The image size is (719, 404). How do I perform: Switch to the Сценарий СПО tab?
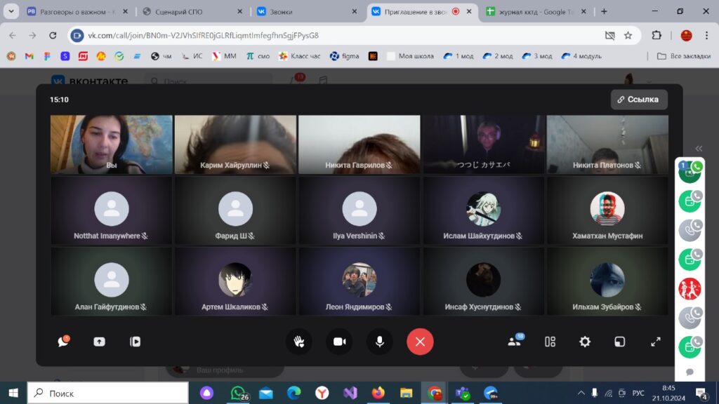pos(190,11)
